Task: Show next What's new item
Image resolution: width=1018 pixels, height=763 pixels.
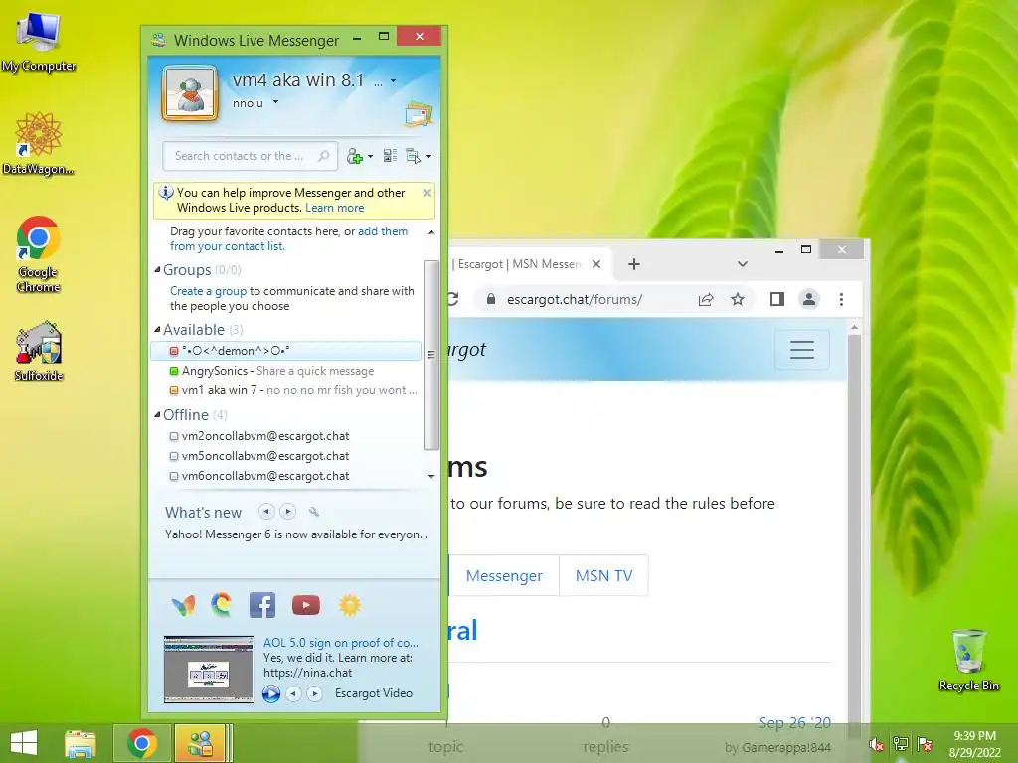Action: 287,512
